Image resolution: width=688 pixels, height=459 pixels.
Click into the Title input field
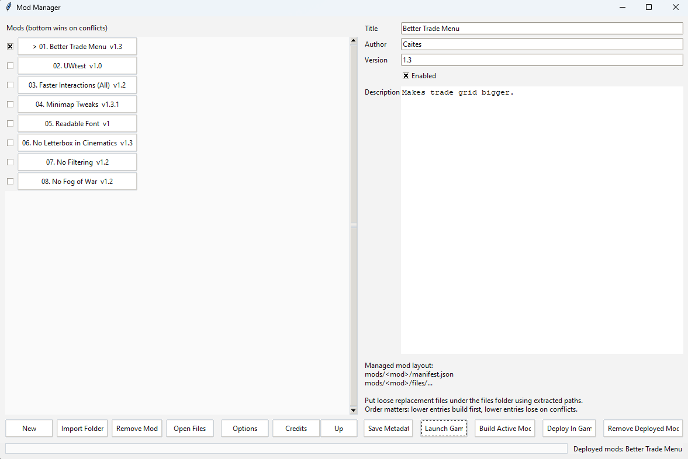pyautogui.click(x=542, y=29)
